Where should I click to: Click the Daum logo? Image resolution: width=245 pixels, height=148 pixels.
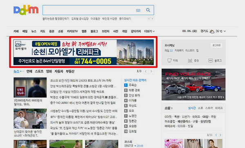pos(26,10)
